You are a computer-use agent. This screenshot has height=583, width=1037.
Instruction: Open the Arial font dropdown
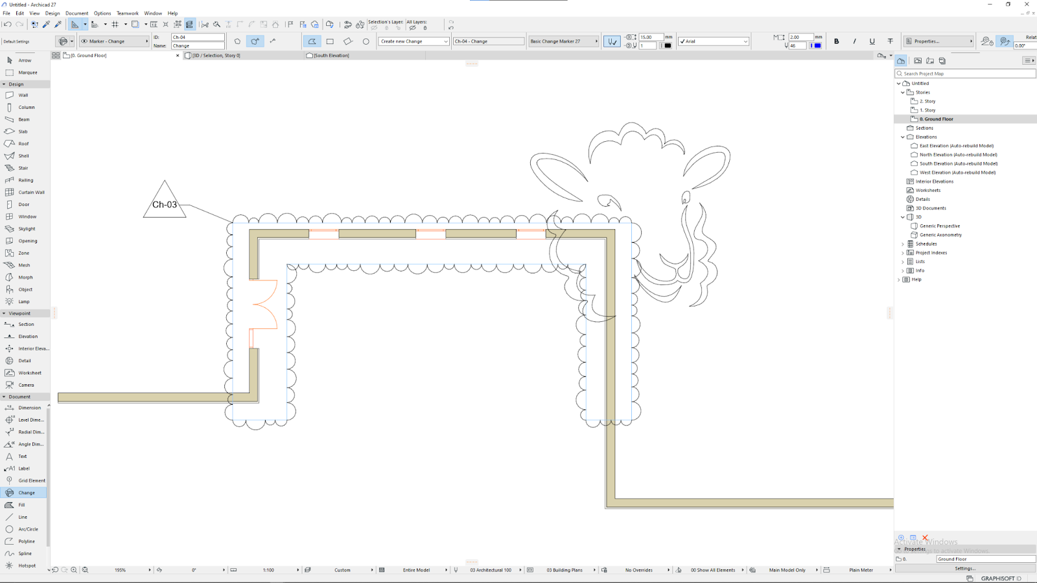pyautogui.click(x=714, y=41)
